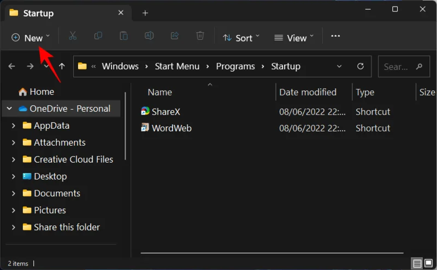Click Start Menu breadcrumb segment
The image size is (437, 270).
(x=177, y=66)
